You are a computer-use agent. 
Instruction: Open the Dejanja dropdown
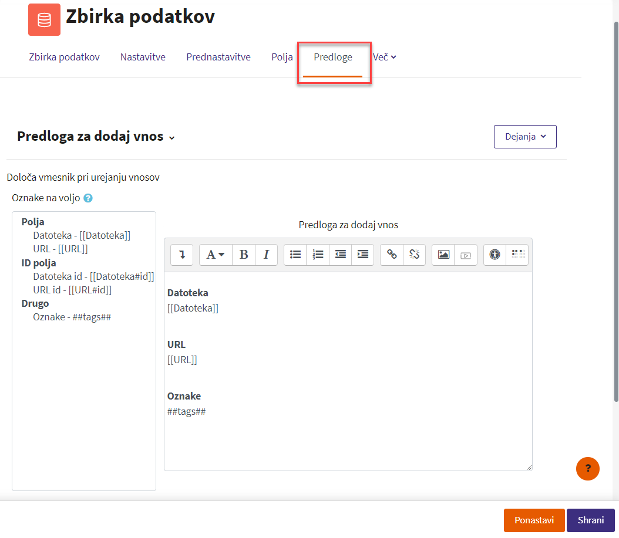(x=525, y=137)
